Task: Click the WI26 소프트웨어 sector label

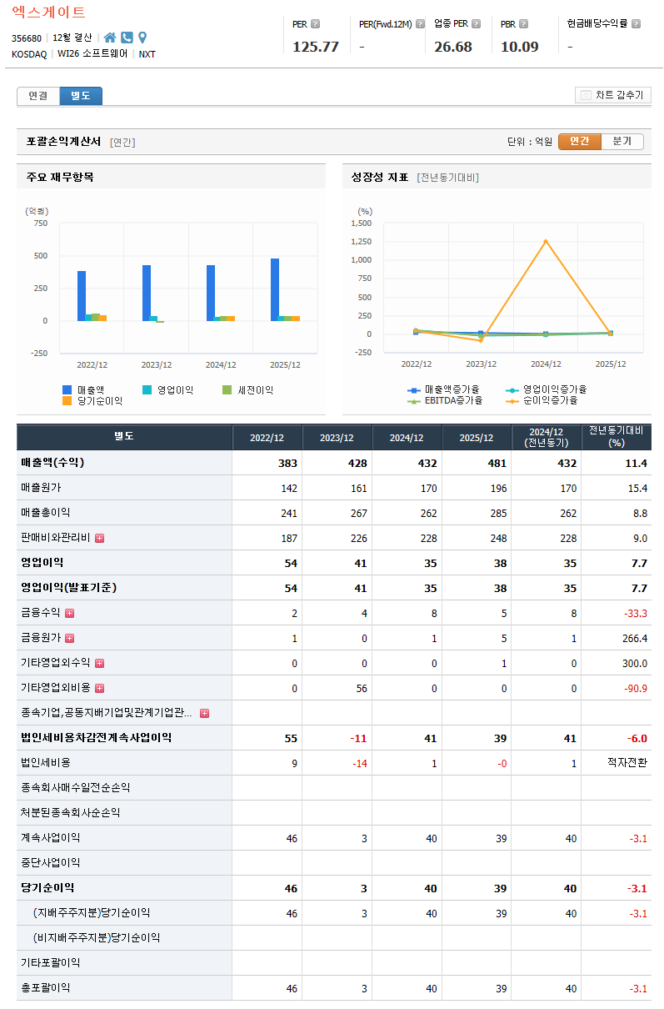Action: point(92,54)
